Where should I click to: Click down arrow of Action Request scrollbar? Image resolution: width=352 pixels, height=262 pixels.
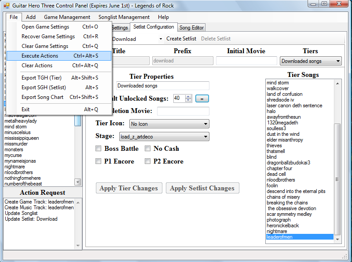78,246
